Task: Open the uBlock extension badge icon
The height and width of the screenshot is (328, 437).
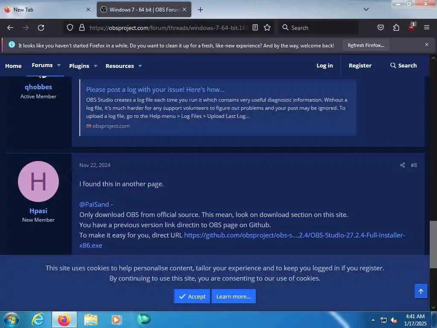Action: [x=412, y=27]
